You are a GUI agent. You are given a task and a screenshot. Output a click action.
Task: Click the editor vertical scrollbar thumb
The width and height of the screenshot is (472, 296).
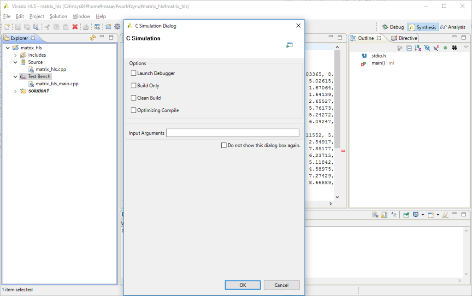[x=337, y=100]
